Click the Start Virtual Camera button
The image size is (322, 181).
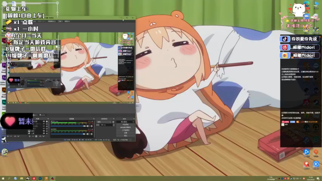tap(126, 127)
